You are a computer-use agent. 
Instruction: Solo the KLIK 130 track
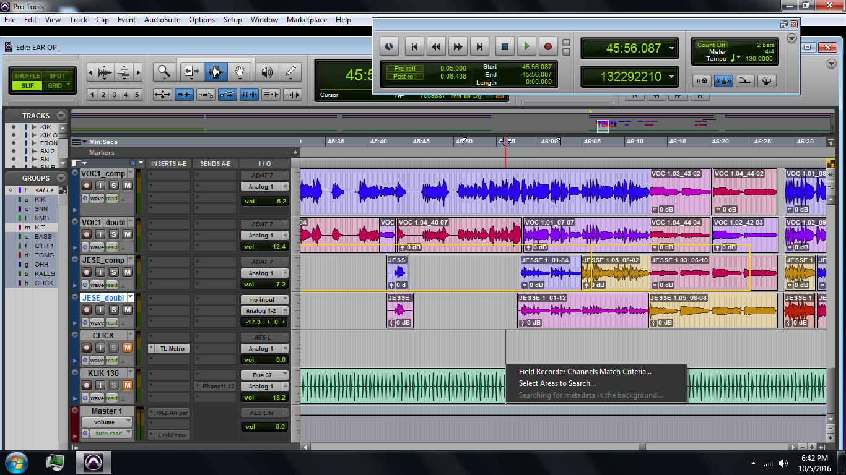[114, 385]
